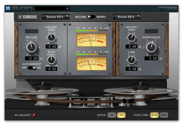The height and width of the screenshot is (126, 183).
Task: Click the TAPE KIND label
Action: [x=141, y=115]
